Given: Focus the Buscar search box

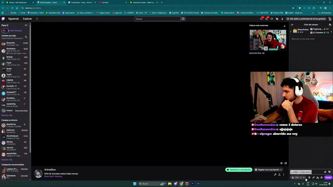Looking at the screenshot, I should tap(158, 19).
